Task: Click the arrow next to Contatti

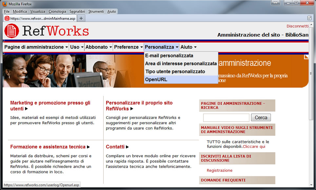Action: pos(127,147)
